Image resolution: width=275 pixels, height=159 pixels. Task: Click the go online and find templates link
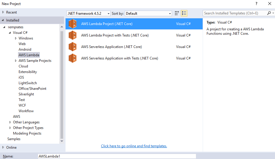coord(134,146)
